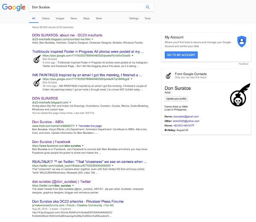Open the arrow beside twitter.com/don_suratos URL

[x=73, y=186]
